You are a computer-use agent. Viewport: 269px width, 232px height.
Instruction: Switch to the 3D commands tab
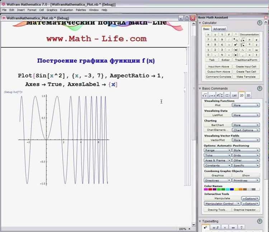(248, 95)
